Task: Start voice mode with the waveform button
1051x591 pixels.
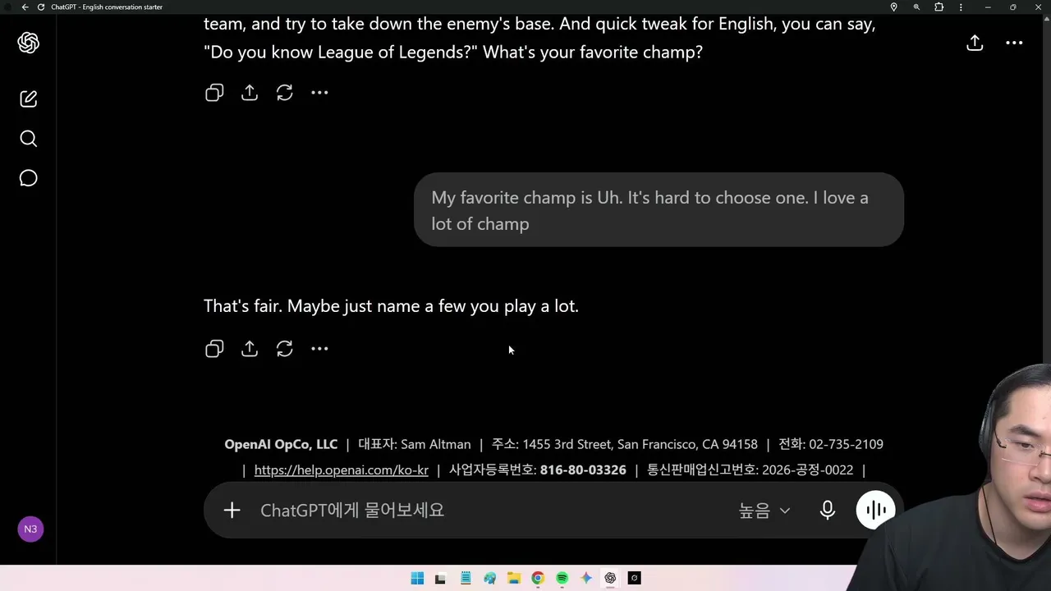Action: (x=875, y=511)
